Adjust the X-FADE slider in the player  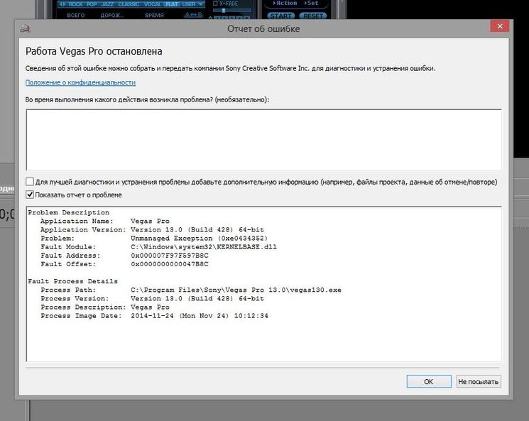(224, 11)
